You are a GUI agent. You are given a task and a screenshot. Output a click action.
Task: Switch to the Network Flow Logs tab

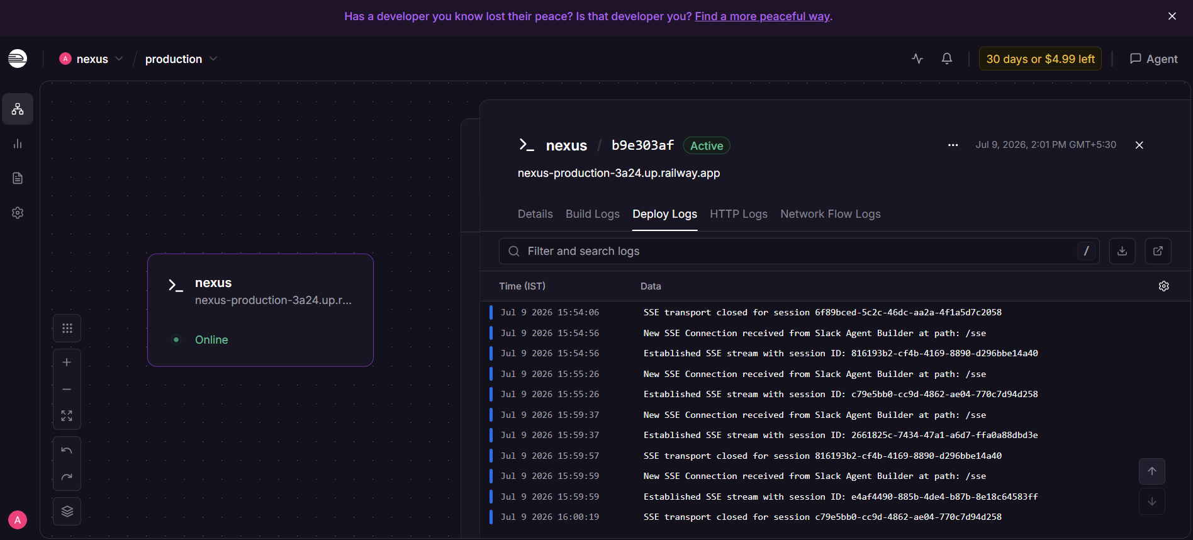pos(831,214)
